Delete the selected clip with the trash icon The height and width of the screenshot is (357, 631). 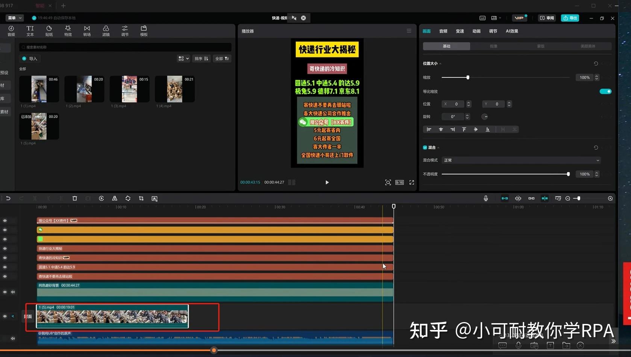point(74,198)
